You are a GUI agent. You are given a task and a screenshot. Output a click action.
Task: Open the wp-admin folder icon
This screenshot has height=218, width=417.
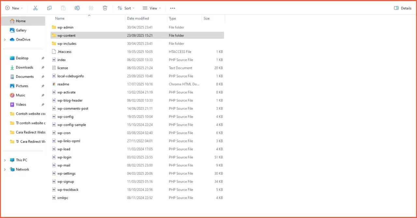54,27
